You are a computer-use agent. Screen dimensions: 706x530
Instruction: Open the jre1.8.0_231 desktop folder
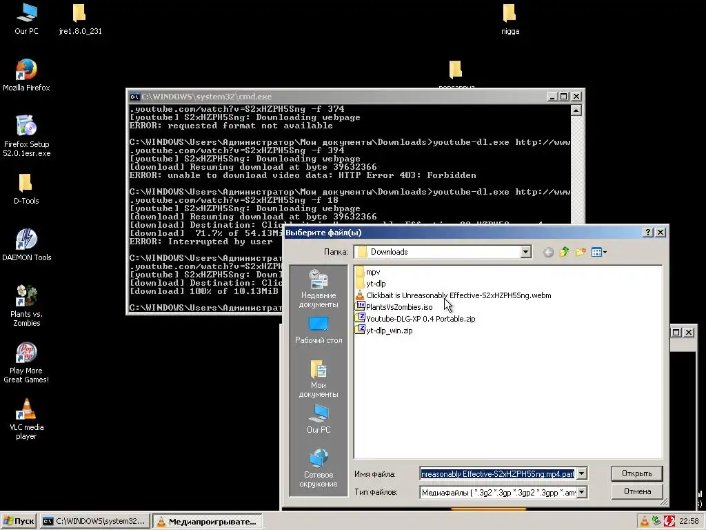(x=80, y=19)
